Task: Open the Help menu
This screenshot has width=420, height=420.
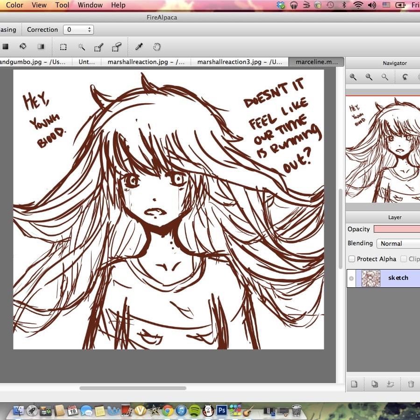Action: (118, 5)
